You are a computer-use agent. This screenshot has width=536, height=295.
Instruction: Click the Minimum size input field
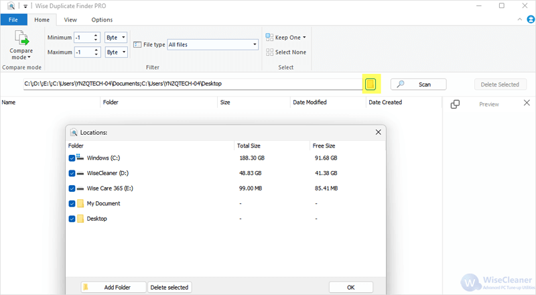(x=83, y=38)
